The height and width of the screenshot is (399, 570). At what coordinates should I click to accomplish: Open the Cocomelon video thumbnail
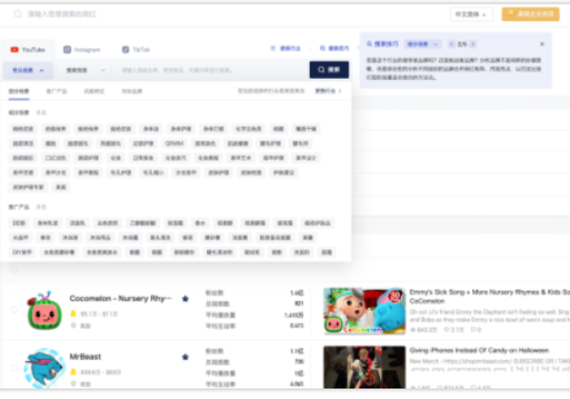(364, 311)
